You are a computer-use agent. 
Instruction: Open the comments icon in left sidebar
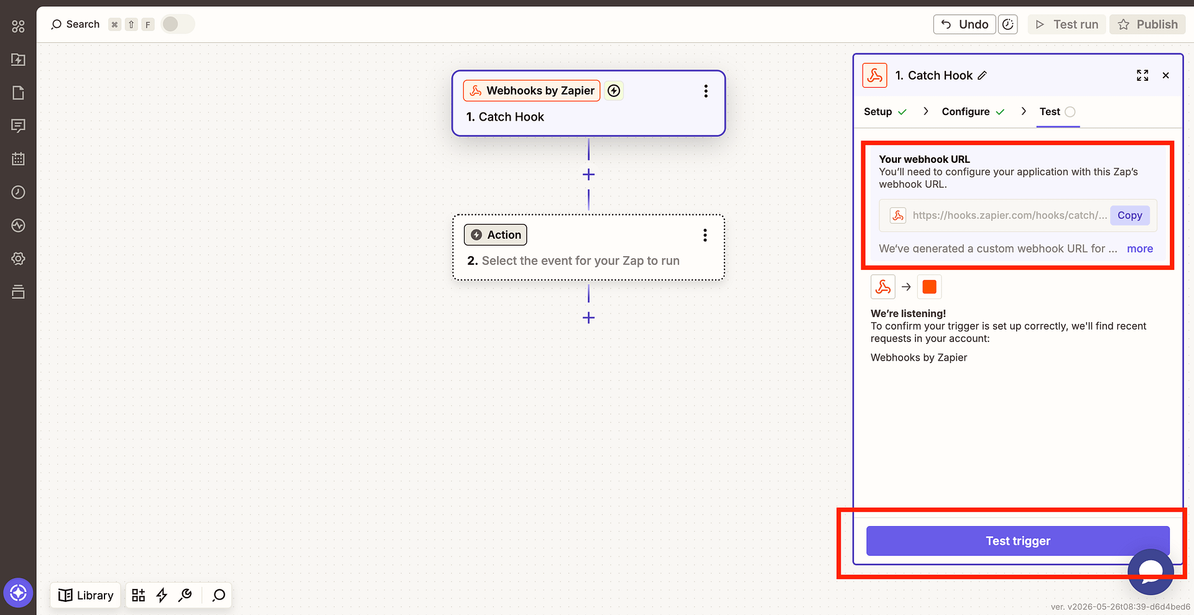[18, 126]
